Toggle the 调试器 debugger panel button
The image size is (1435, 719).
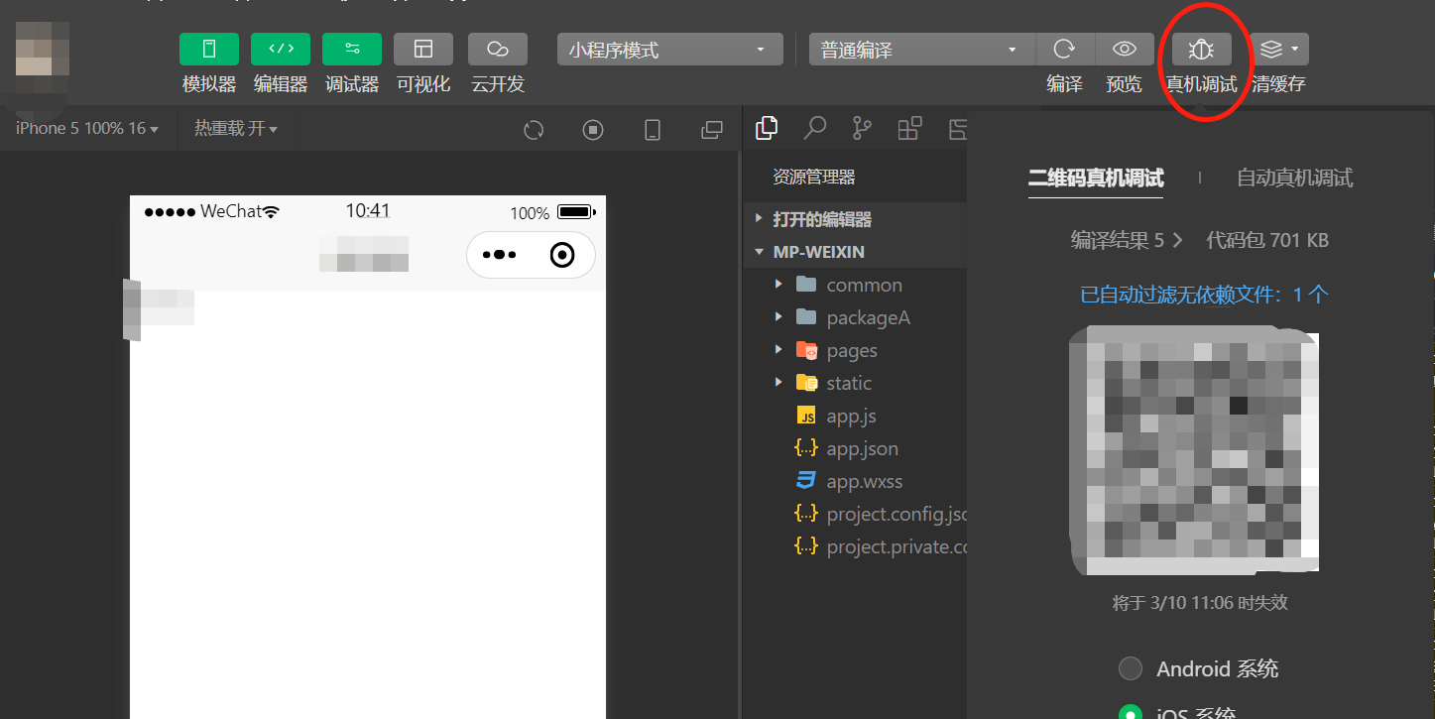pos(352,49)
